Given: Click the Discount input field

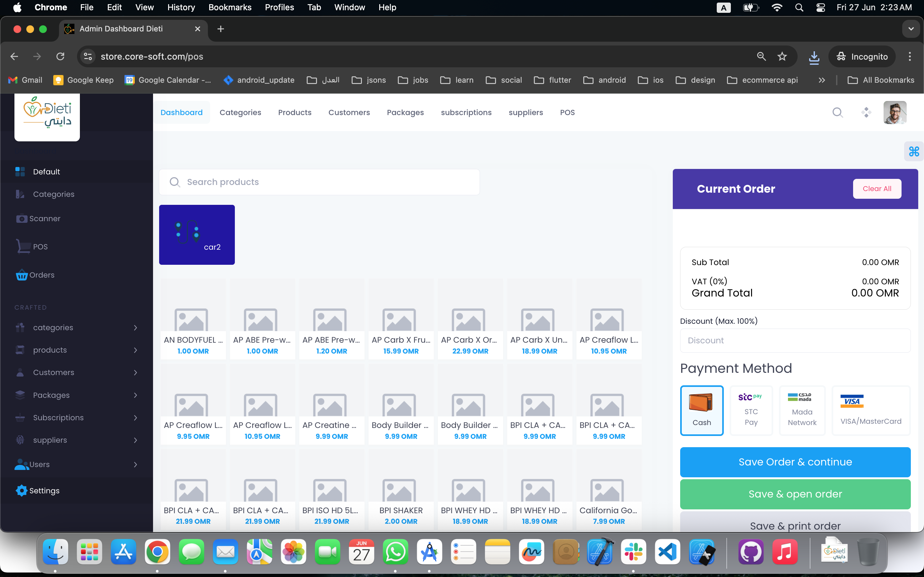Looking at the screenshot, I should point(795,340).
